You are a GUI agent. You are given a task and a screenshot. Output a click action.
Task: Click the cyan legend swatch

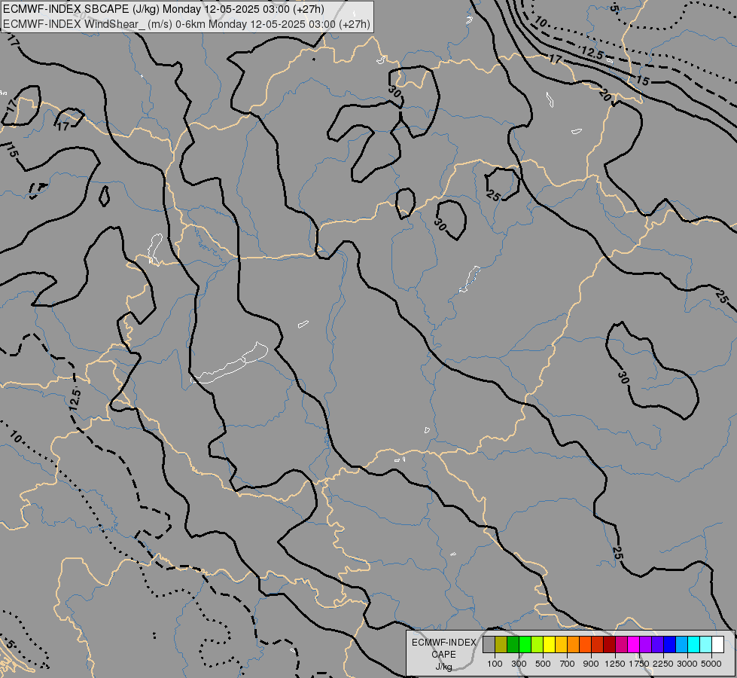(693, 645)
